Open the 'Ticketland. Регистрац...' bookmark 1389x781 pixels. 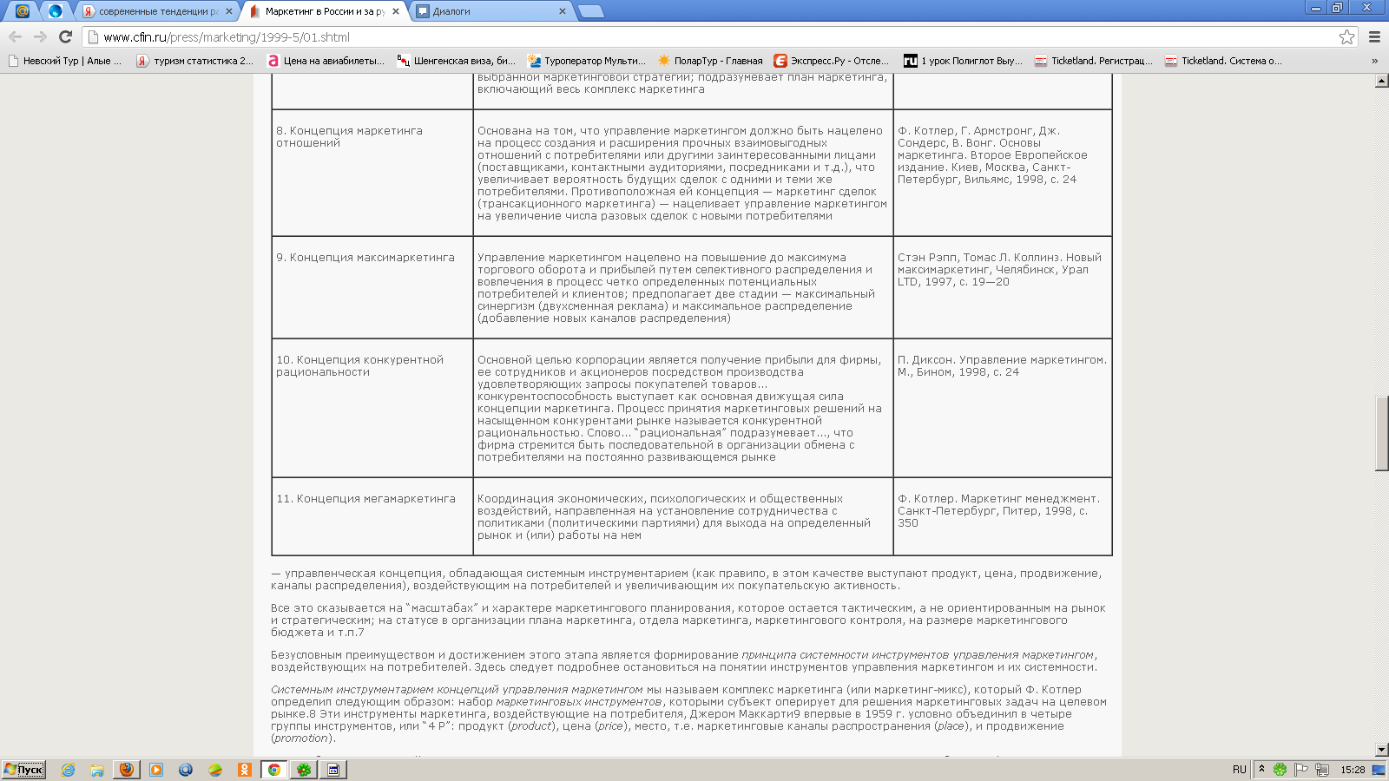pos(1094,61)
